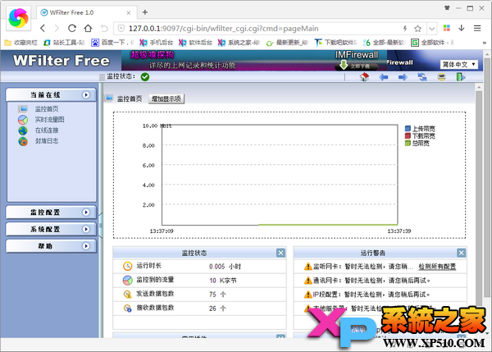The width and height of the screenshot is (492, 352).
Task: Open 实时流量图 in the sidebar
Action: coord(49,120)
